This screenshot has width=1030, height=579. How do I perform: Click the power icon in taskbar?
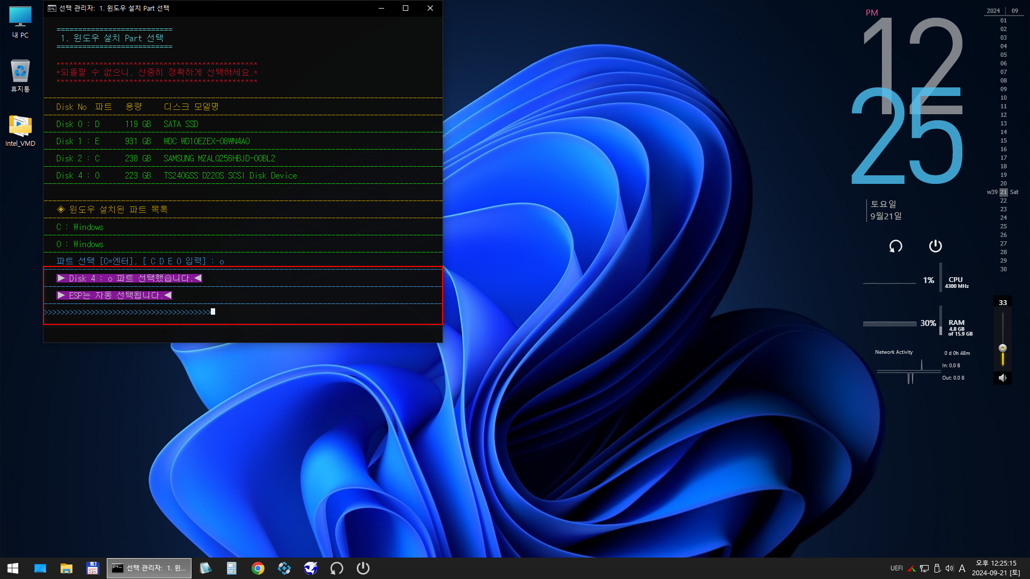pyautogui.click(x=363, y=568)
